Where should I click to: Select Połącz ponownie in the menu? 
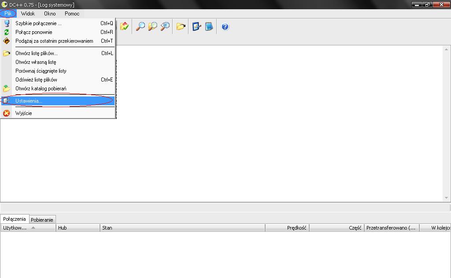tap(33, 32)
